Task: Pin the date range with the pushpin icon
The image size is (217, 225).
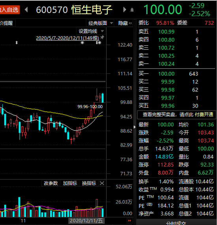Action: pyautogui.click(x=102, y=37)
